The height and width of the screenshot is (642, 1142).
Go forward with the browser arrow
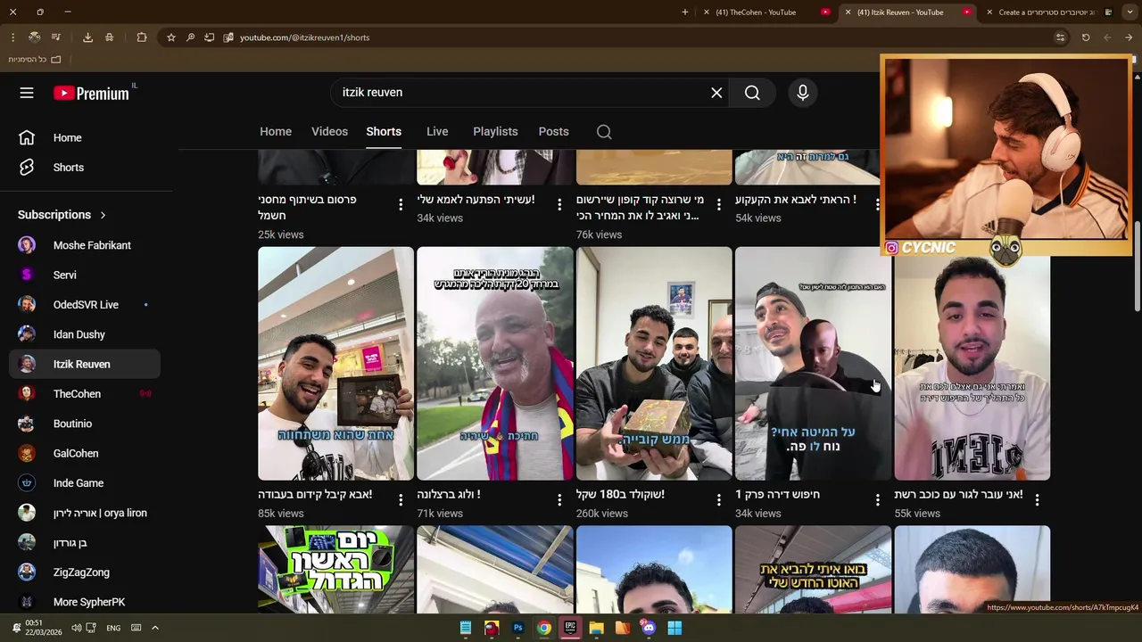coord(1129,37)
